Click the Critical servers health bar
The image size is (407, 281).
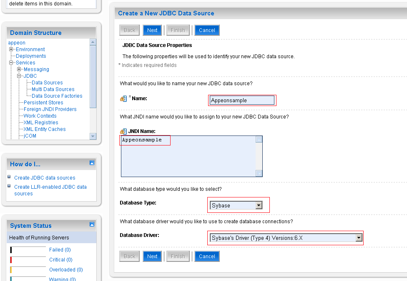(28, 260)
